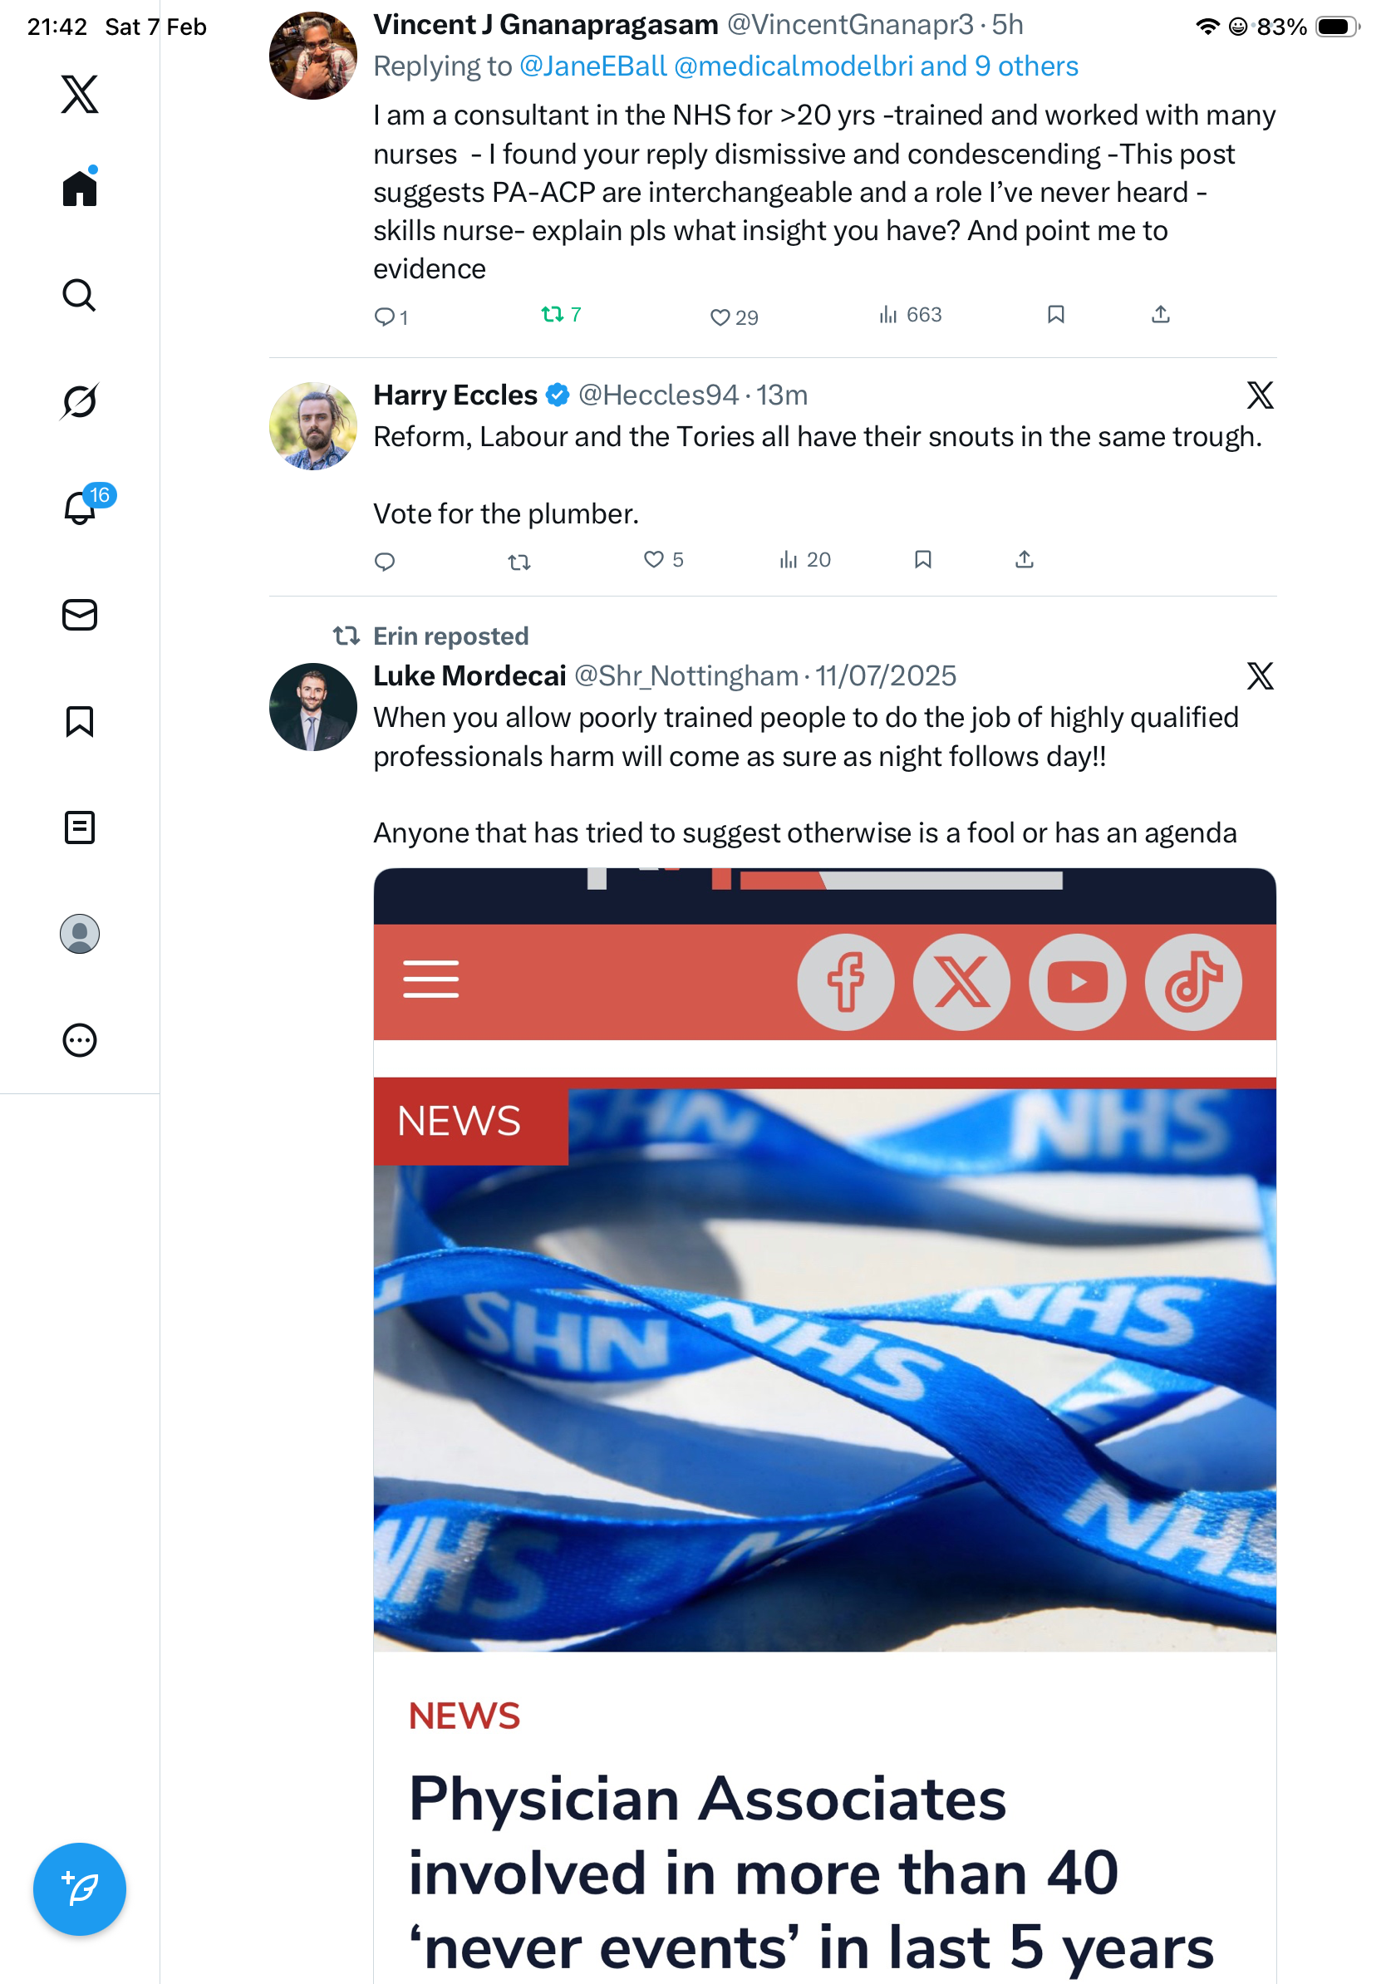Open the @JaneEBall mention link
Viewport: 1386px width, 1984px height.
click(592, 66)
